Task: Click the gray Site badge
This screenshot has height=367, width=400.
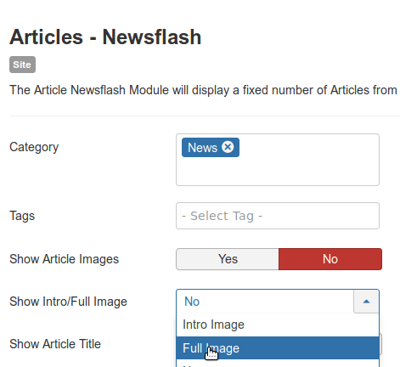Action: click(x=22, y=65)
